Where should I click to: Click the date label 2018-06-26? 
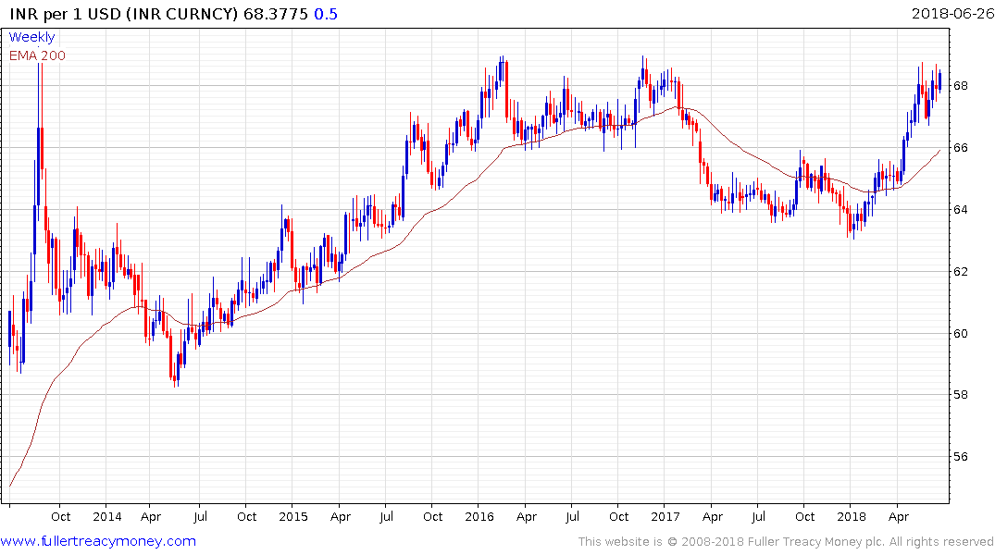coord(952,13)
